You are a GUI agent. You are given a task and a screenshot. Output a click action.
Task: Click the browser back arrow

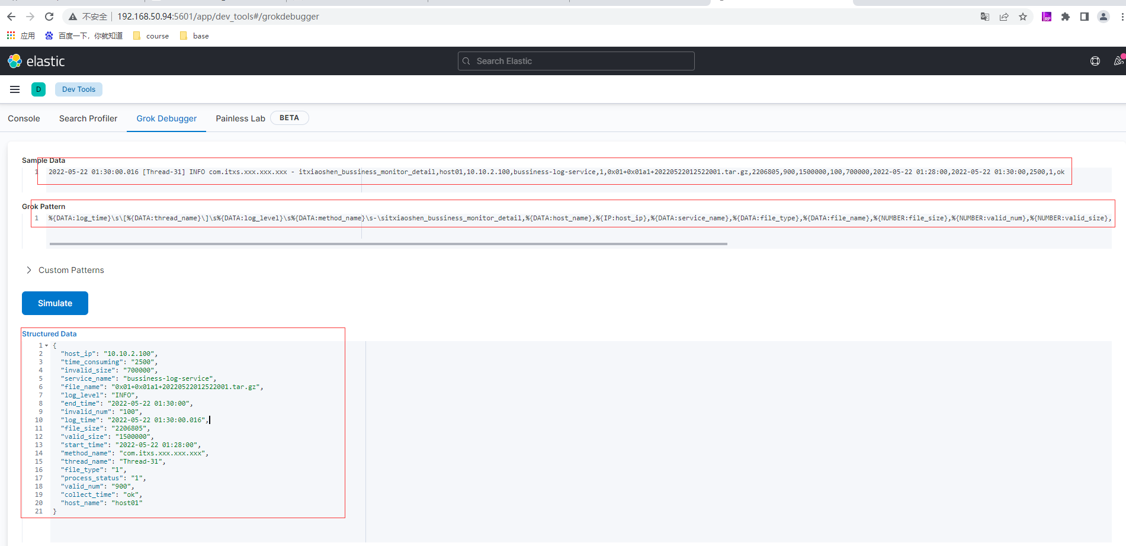click(11, 17)
